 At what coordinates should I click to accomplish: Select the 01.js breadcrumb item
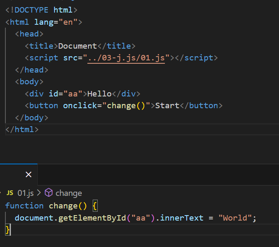(x=25, y=193)
